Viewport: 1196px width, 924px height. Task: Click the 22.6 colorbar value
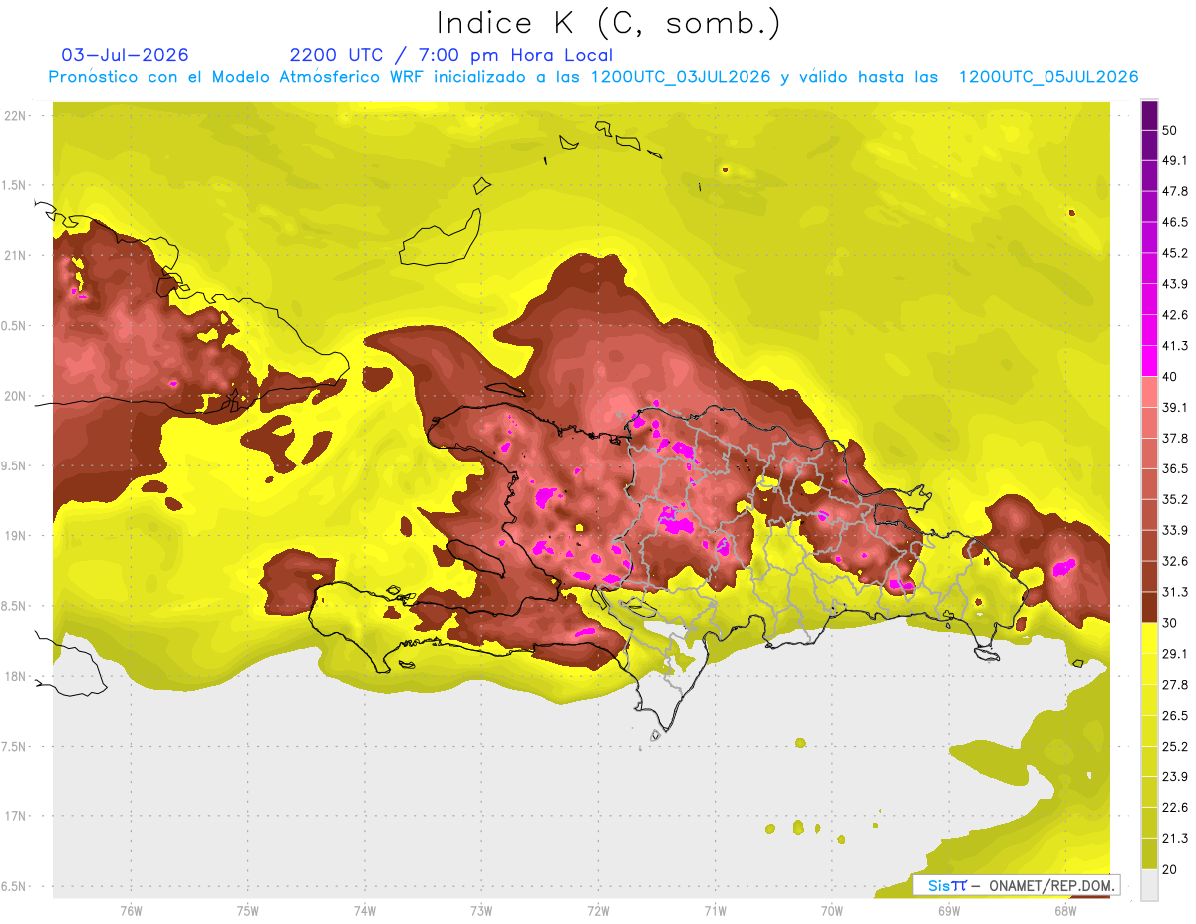(1175, 808)
